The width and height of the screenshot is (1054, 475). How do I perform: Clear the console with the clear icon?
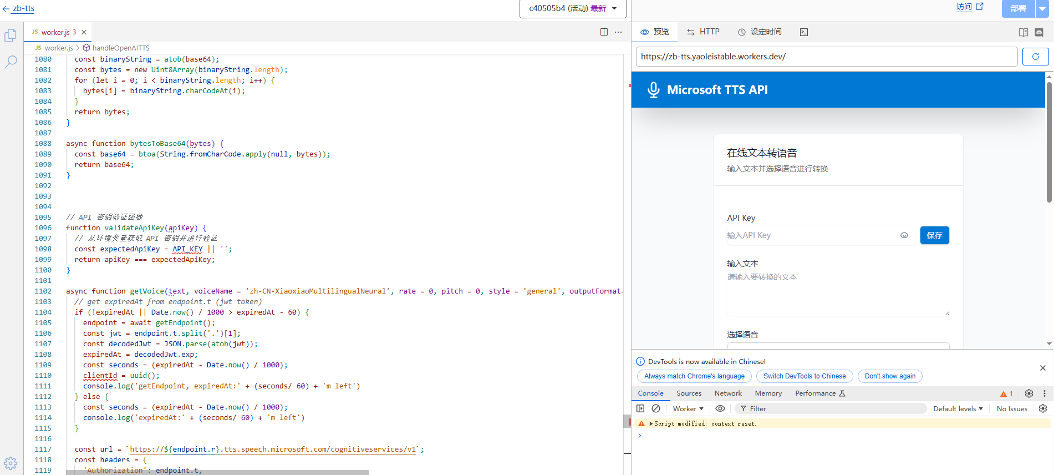656,408
